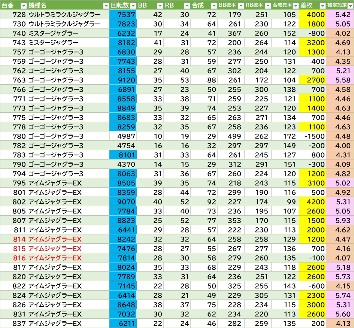Select the 回転数 cell showing 8648
Screen dimensions: 354x328
pyautogui.click(x=123, y=305)
